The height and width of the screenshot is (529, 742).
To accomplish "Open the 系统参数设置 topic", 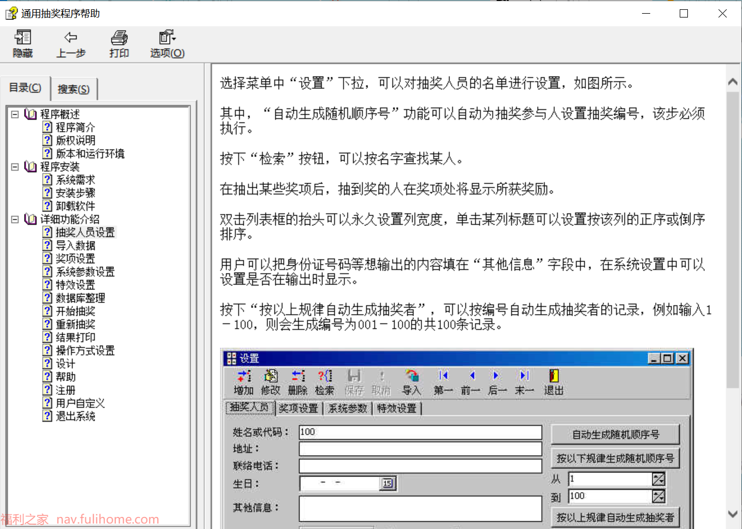I will click(x=85, y=272).
